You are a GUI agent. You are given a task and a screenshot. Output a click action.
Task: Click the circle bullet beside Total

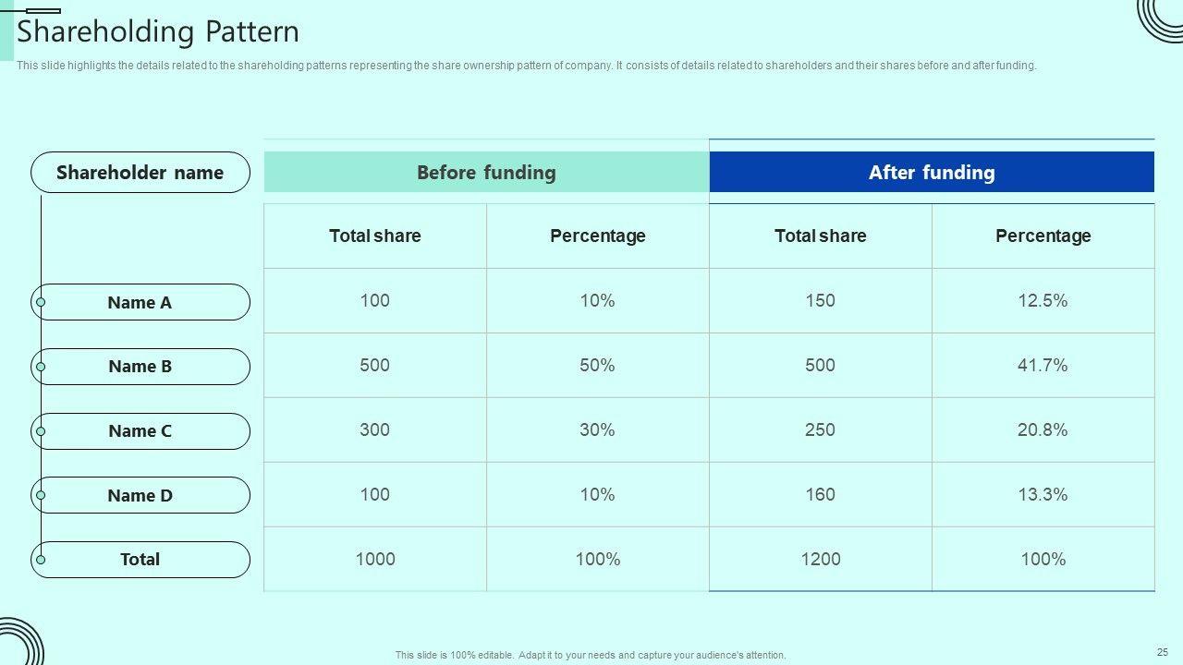[x=41, y=560]
